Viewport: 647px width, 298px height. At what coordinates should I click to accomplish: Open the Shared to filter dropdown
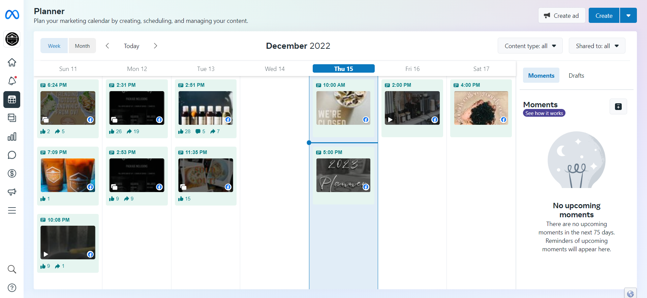pos(597,46)
